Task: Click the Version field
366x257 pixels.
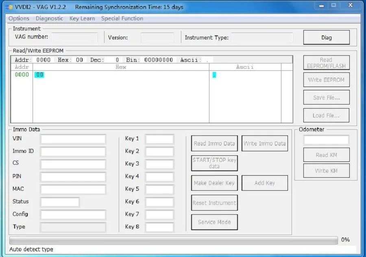Action: click(x=157, y=37)
